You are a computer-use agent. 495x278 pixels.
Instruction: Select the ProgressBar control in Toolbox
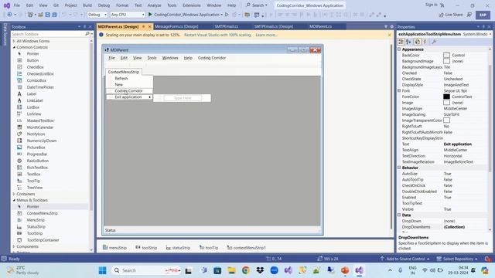click(37, 154)
